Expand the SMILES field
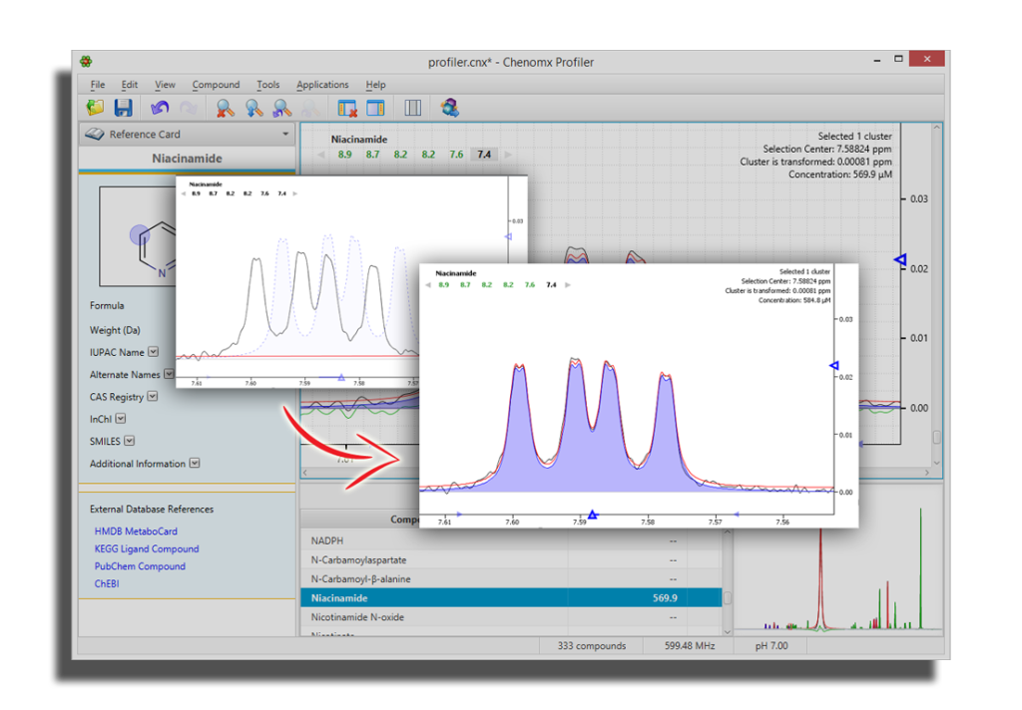This screenshot has width=1022, height=710. [129, 441]
